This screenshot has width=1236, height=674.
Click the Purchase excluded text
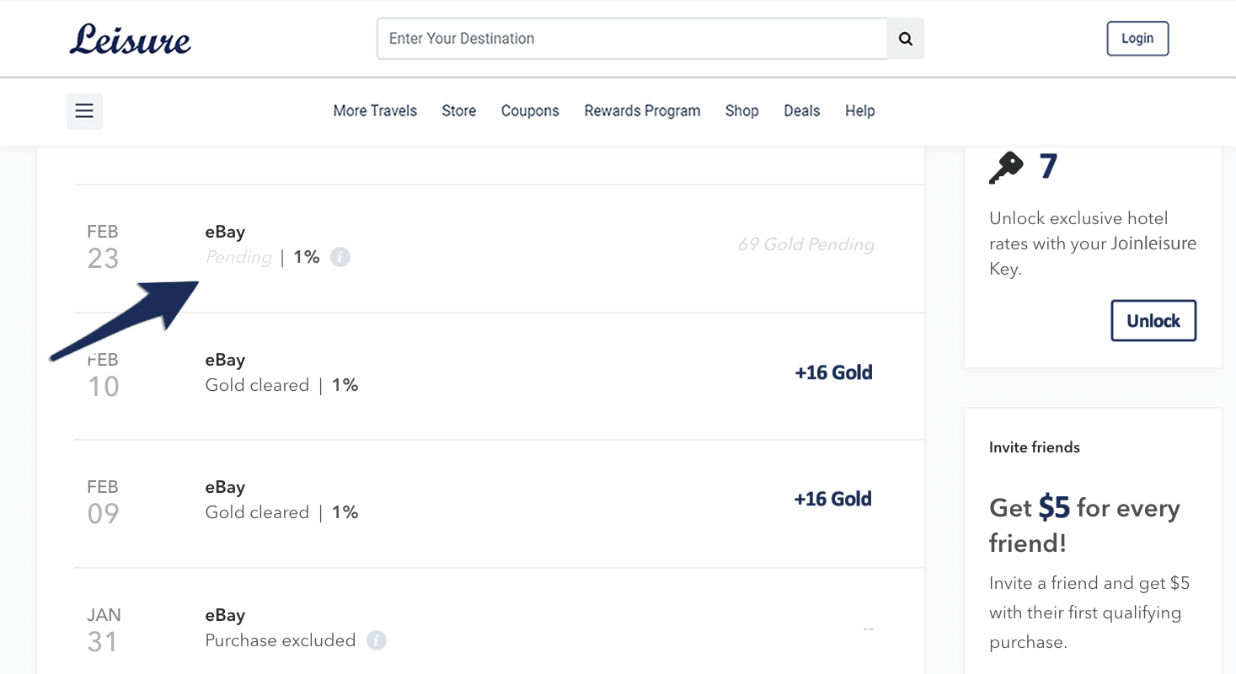click(x=281, y=640)
